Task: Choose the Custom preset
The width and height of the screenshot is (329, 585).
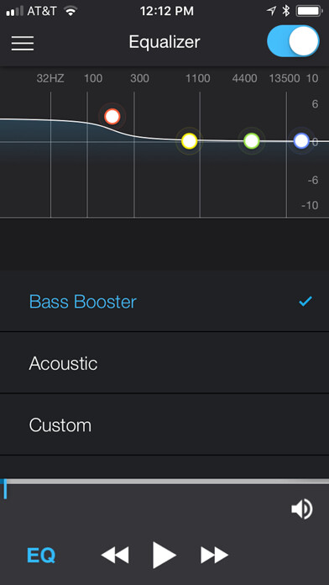Action: coord(164,424)
